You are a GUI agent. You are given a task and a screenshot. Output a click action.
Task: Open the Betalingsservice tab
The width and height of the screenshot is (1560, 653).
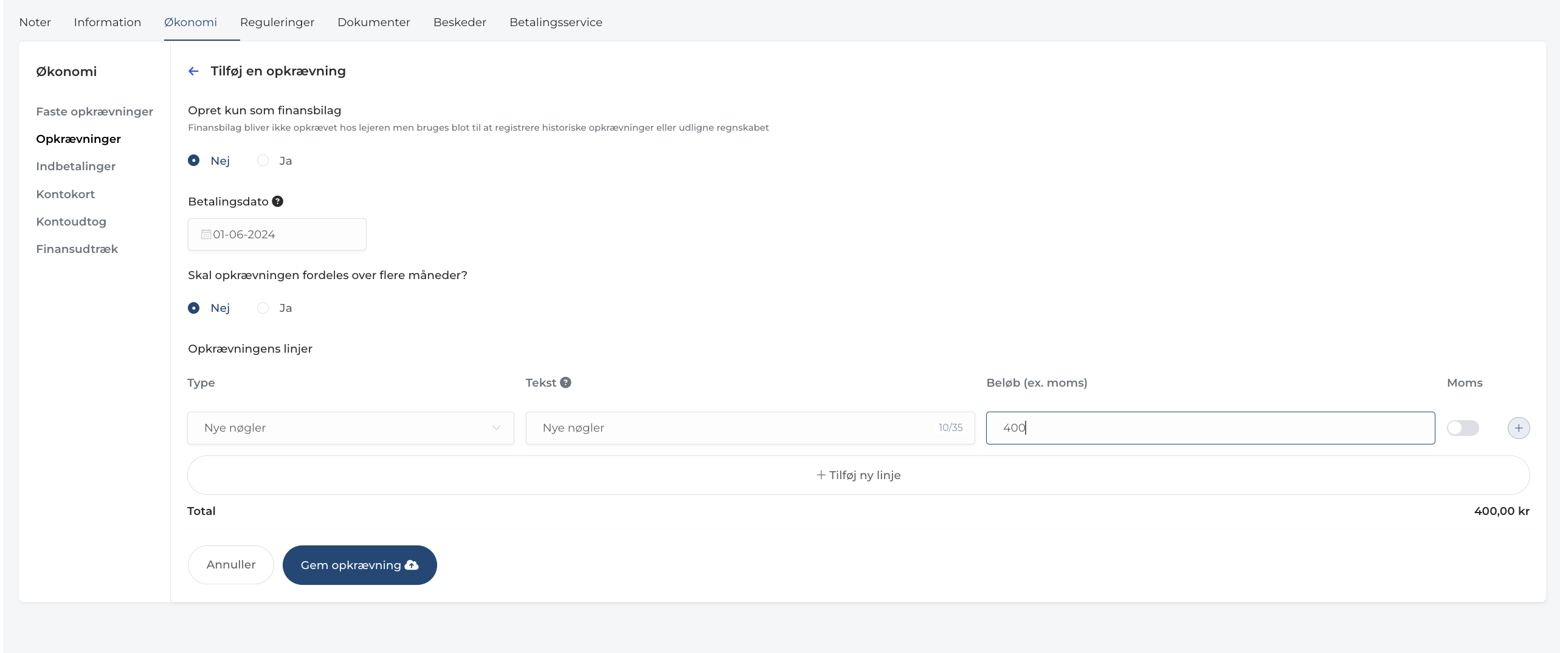[x=556, y=22]
